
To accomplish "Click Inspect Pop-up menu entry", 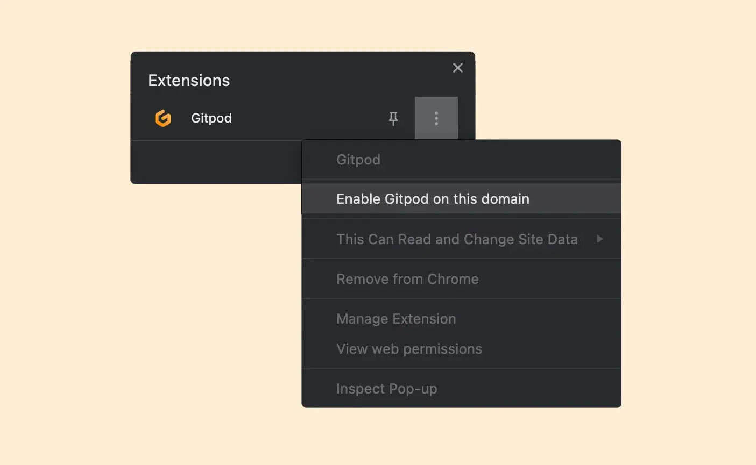I will click(x=461, y=389).
